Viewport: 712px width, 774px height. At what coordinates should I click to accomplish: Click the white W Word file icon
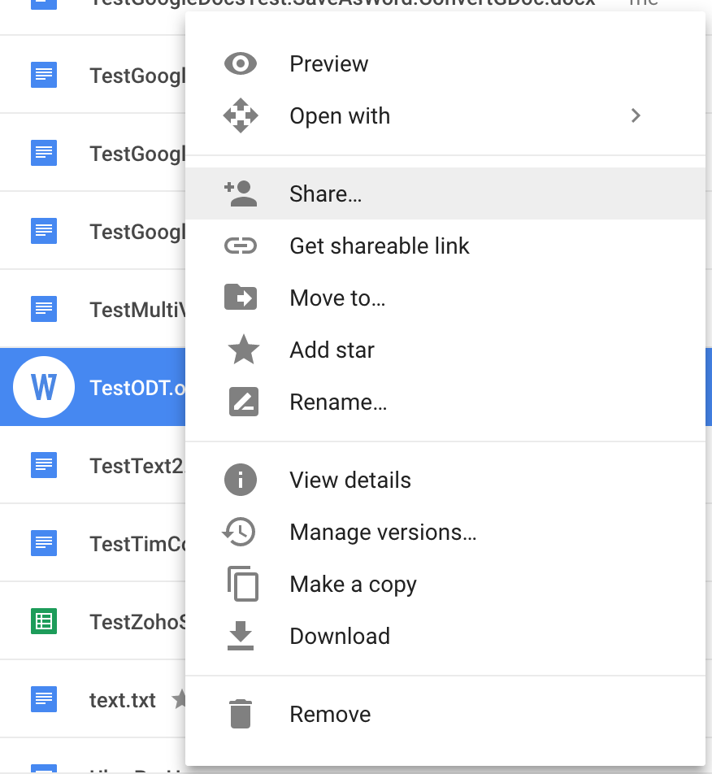45,387
